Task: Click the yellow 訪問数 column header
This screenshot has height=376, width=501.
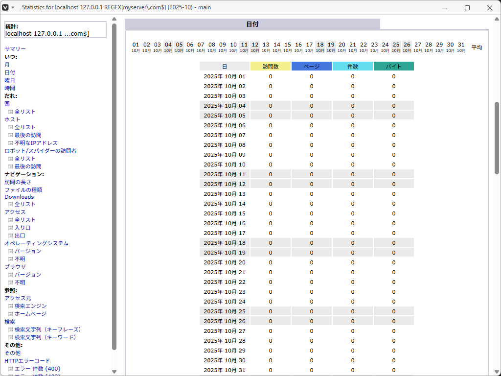Action: point(270,66)
